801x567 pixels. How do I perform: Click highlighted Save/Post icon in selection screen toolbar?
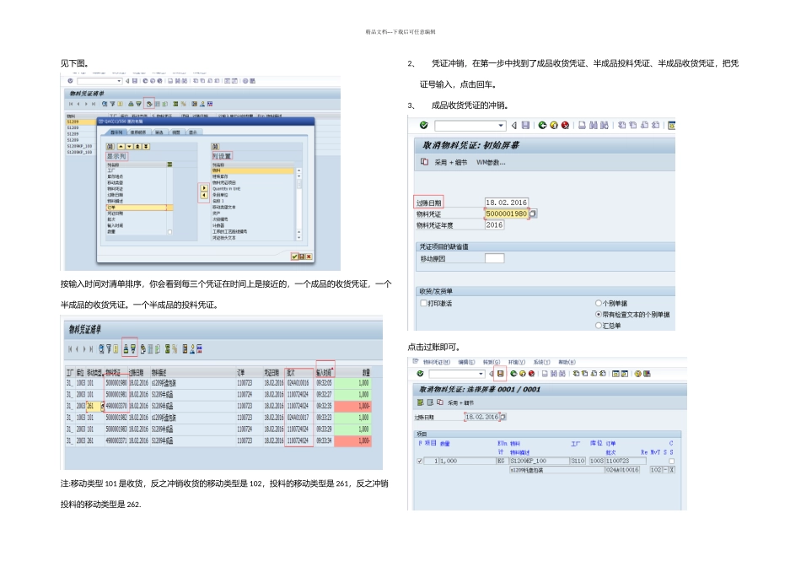(500, 374)
